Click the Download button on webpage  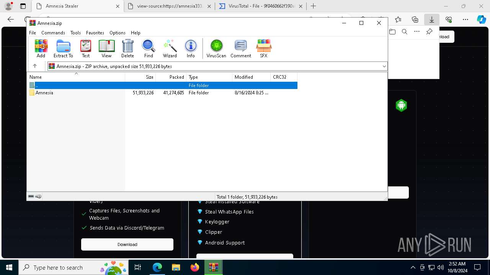point(127,244)
